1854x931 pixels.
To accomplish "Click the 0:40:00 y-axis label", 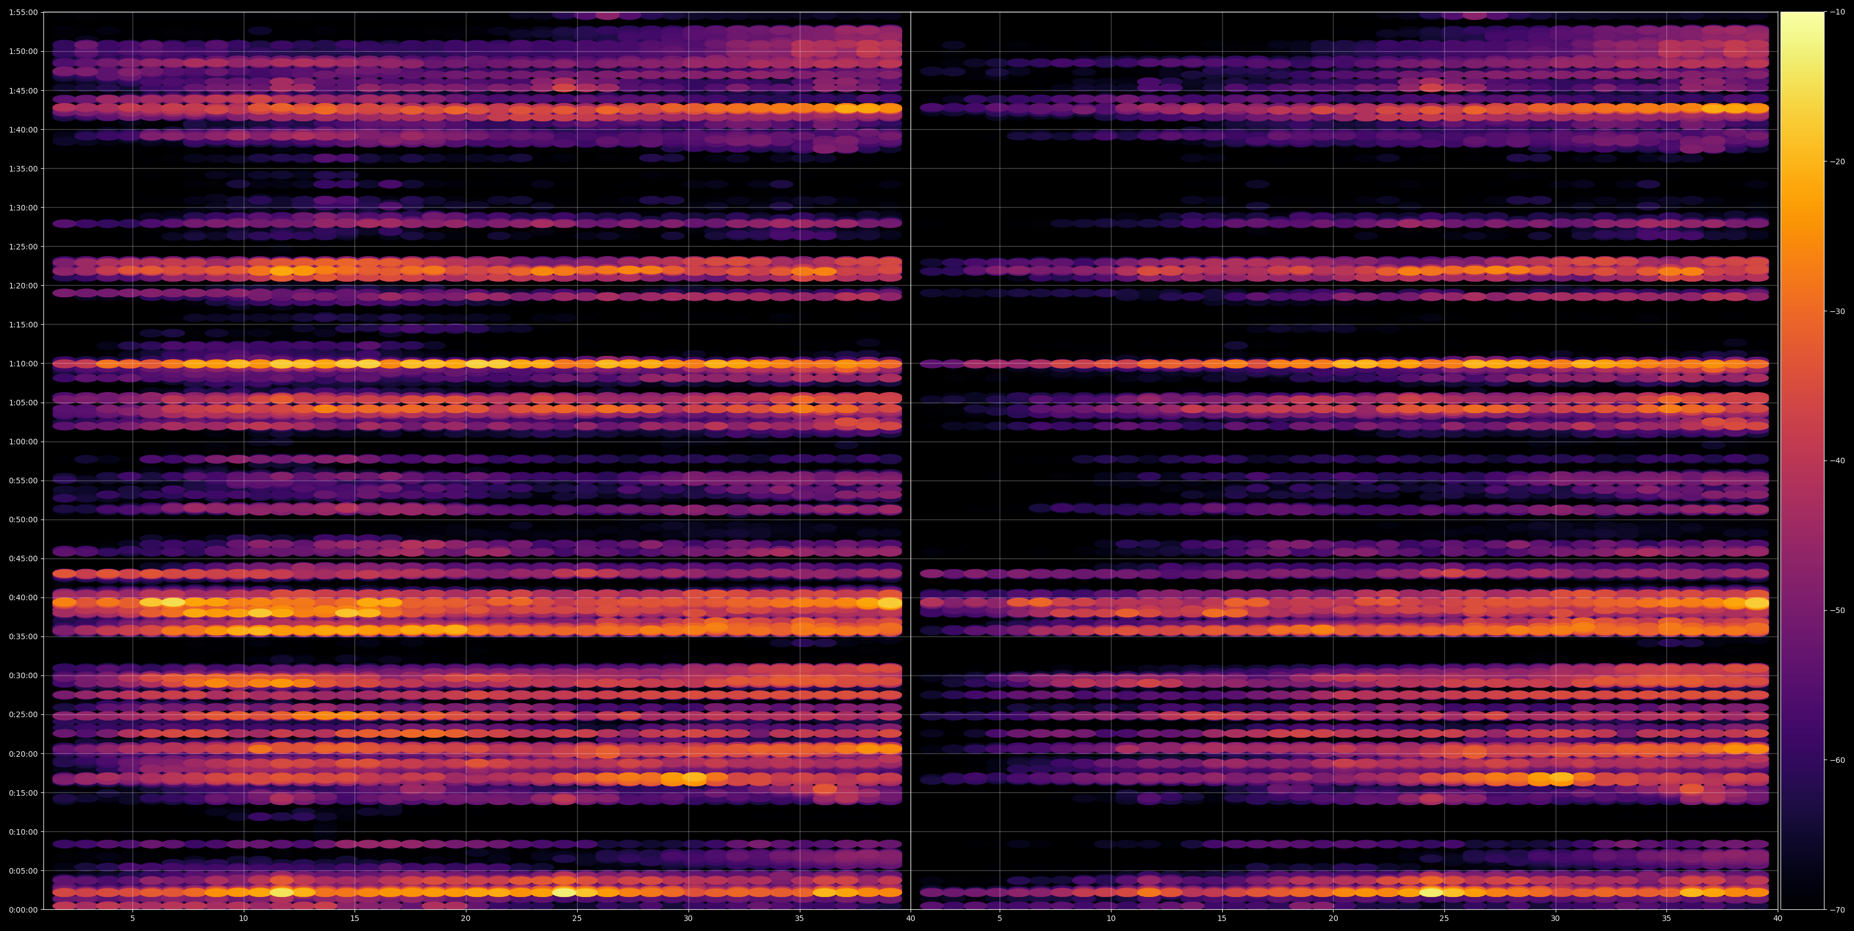I will coord(23,597).
